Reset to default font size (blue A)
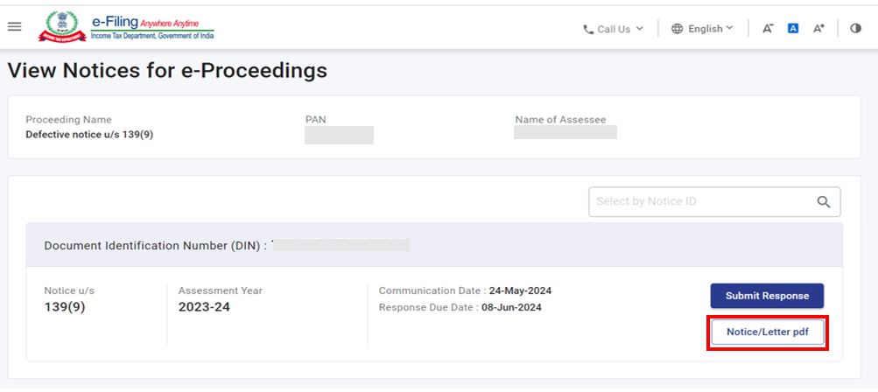Viewport: 878px width, 392px height. point(793,29)
